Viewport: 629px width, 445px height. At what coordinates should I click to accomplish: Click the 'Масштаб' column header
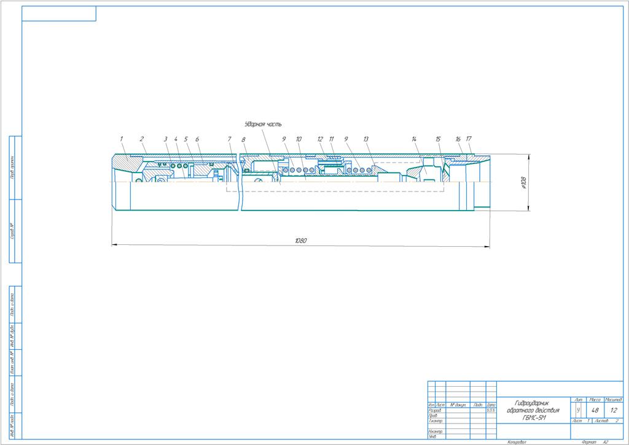pyautogui.click(x=614, y=400)
